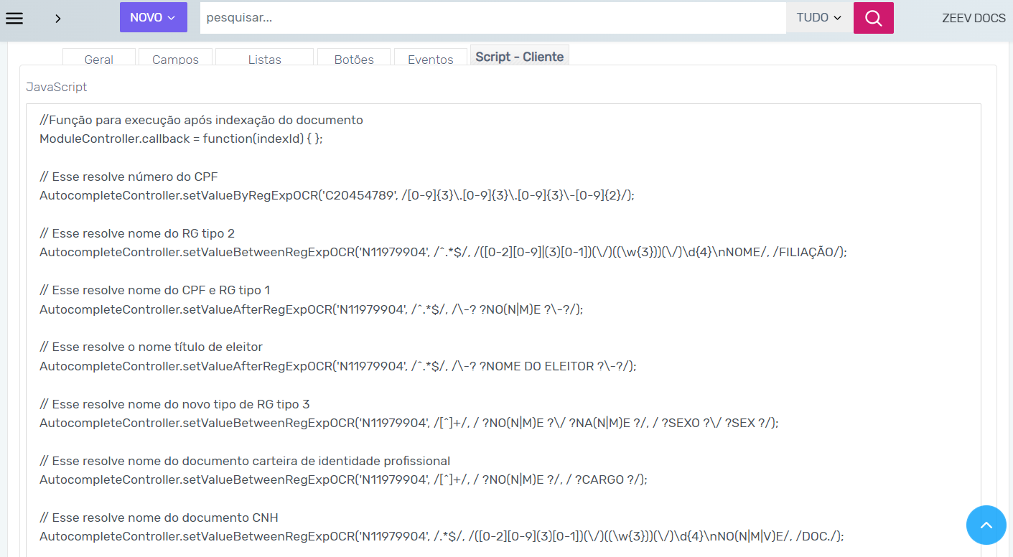Open the ZEEV DOCS link
The height and width of the screenshot is (557, 1013).
click(x=973, y=18)
